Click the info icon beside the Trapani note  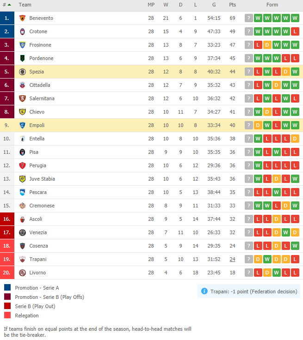(x=204, y=291)
